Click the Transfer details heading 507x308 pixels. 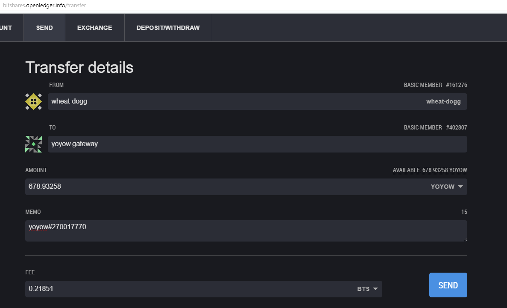tap(79, 67)
